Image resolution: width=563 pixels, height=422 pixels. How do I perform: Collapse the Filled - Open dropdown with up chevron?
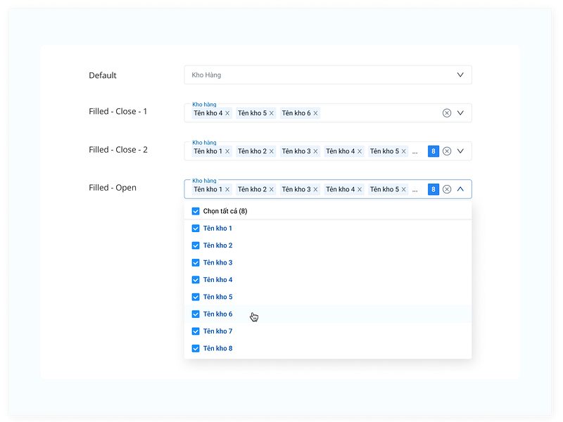[x=460, y=189]
